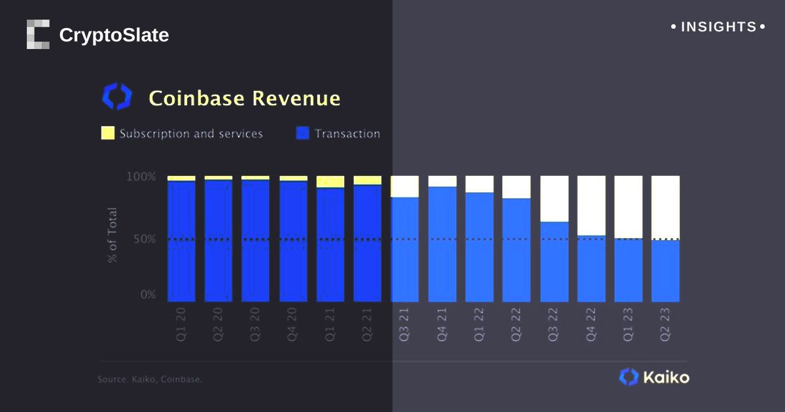
Task: Click the blue transaction bar for Q3 21
Action: (x=405, y=249)
